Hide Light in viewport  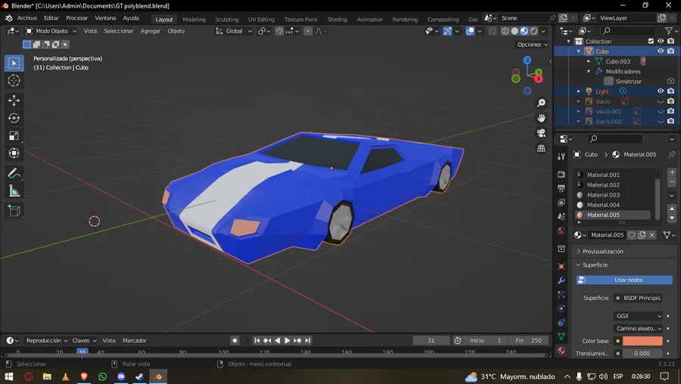(661, 91)
